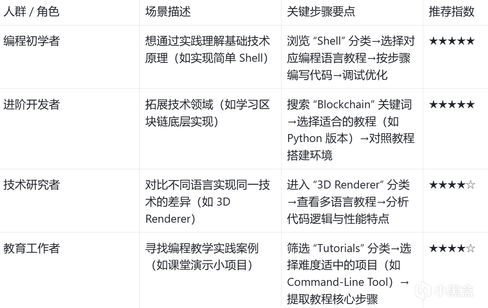Image resolution: width=488 pixels, height=308 pixels.
Task: Click the four-star rating for 技术研究者
Action: (452, 185)
